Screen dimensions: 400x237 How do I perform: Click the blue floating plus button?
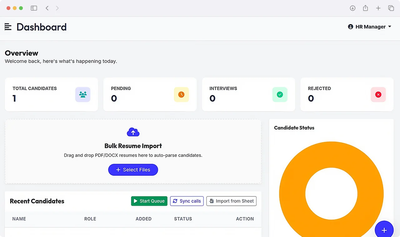click(x=384, y=230)
